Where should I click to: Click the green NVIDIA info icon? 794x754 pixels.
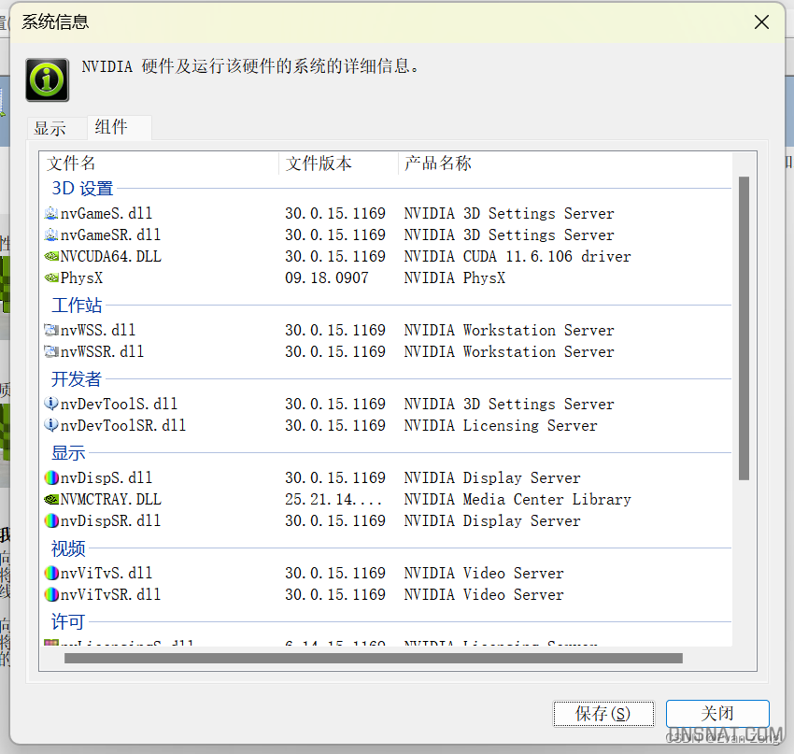click(48, 79)
